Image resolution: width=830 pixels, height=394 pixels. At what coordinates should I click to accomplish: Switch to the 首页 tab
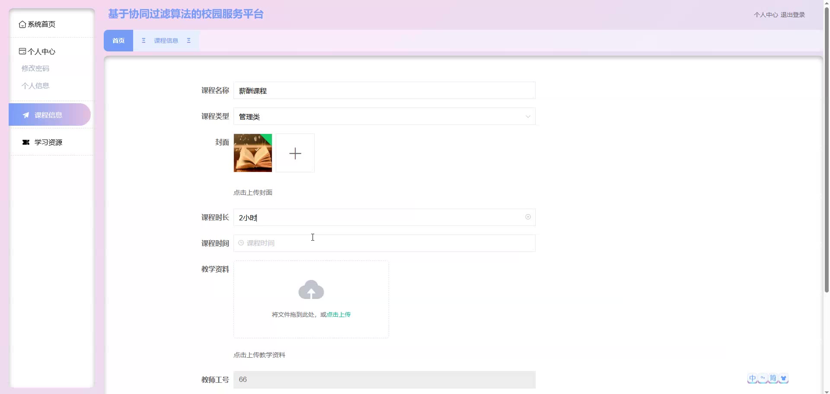click(x=118, y=41)
